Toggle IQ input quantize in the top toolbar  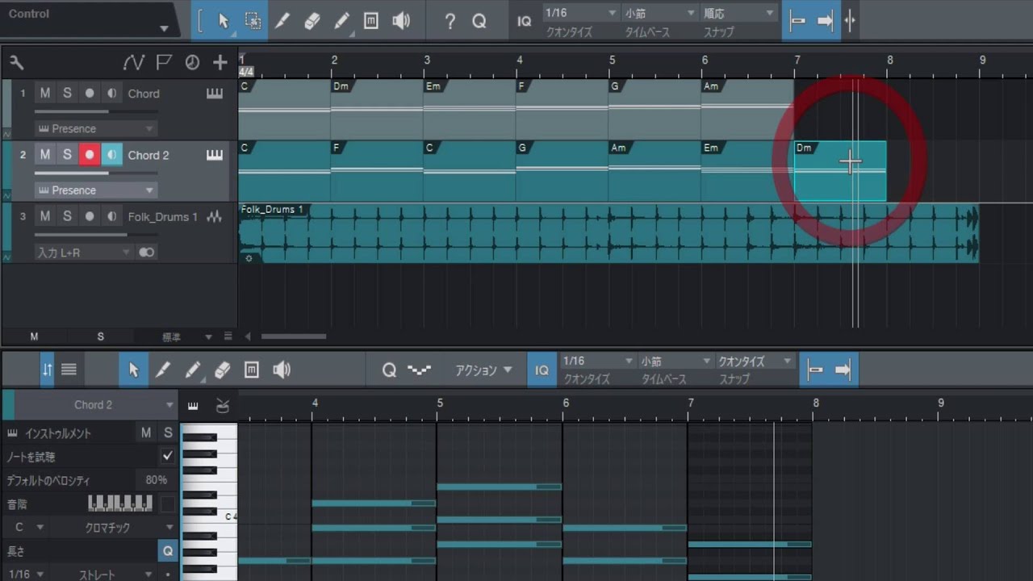coord(525,21)
